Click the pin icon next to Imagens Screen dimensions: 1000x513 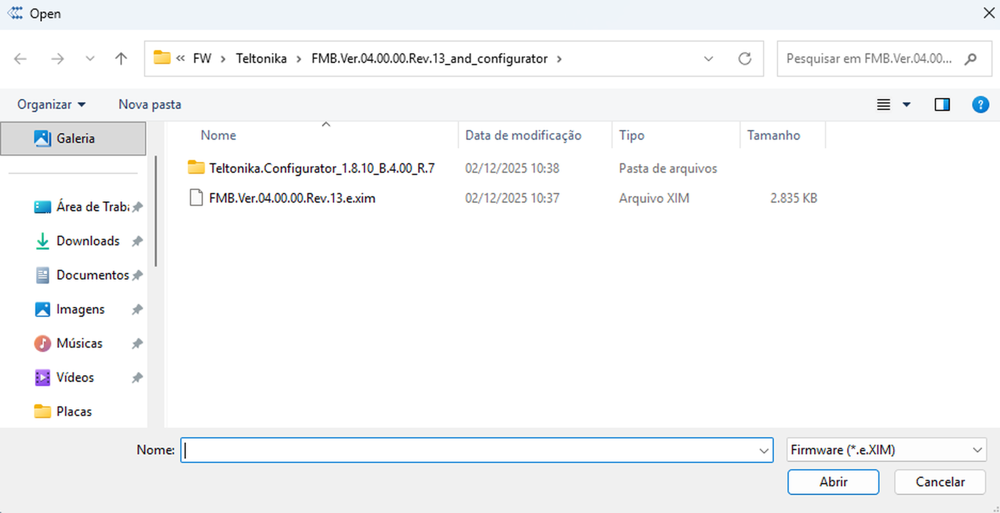pyautogui.click(x=137, y=309)
